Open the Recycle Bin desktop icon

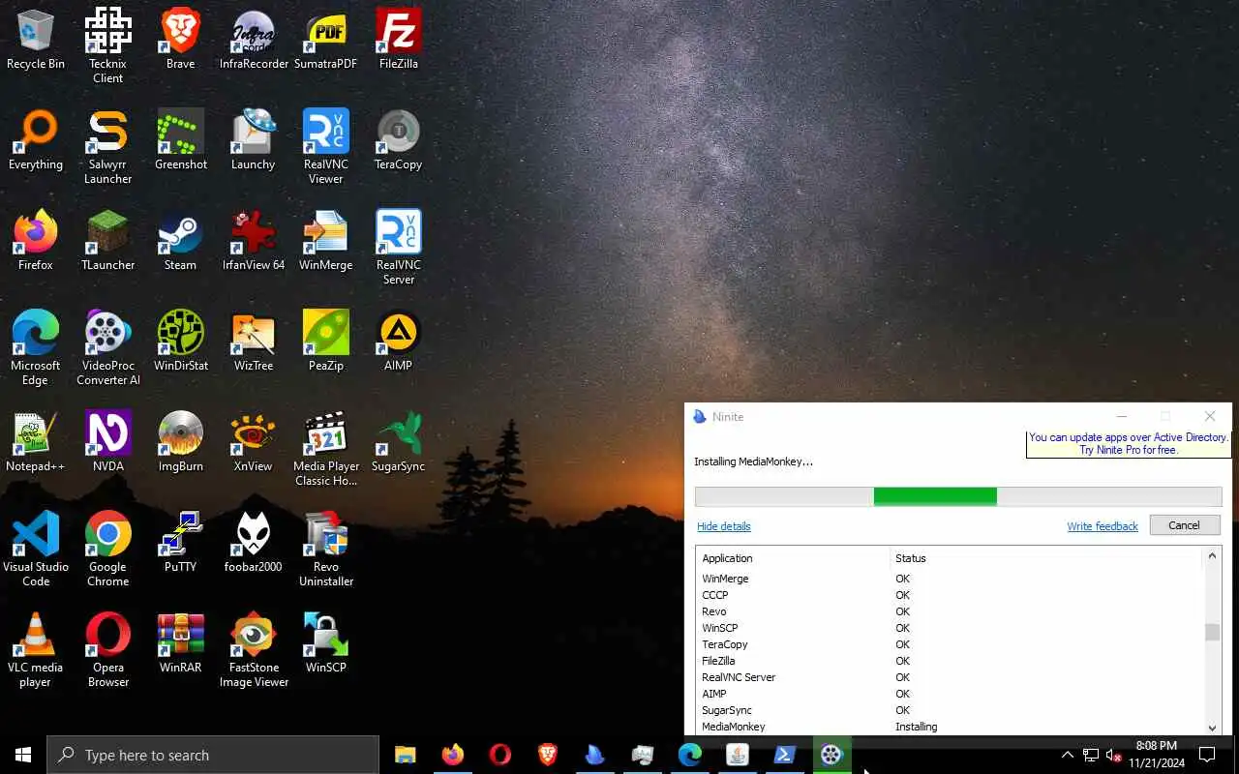click(36, 41)
